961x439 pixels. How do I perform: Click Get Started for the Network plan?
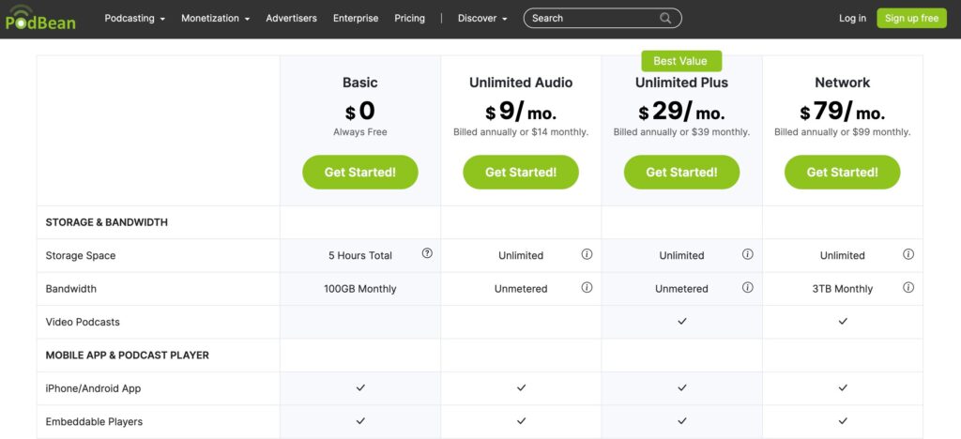tap(842, 172)
